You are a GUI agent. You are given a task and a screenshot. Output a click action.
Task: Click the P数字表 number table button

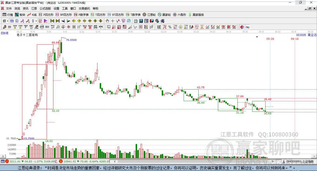coord(81,15)
